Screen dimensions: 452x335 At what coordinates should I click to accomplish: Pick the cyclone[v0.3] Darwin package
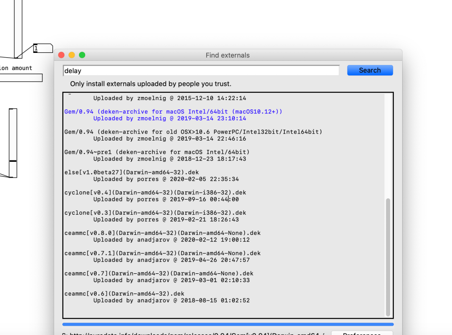tap(155, 213)
